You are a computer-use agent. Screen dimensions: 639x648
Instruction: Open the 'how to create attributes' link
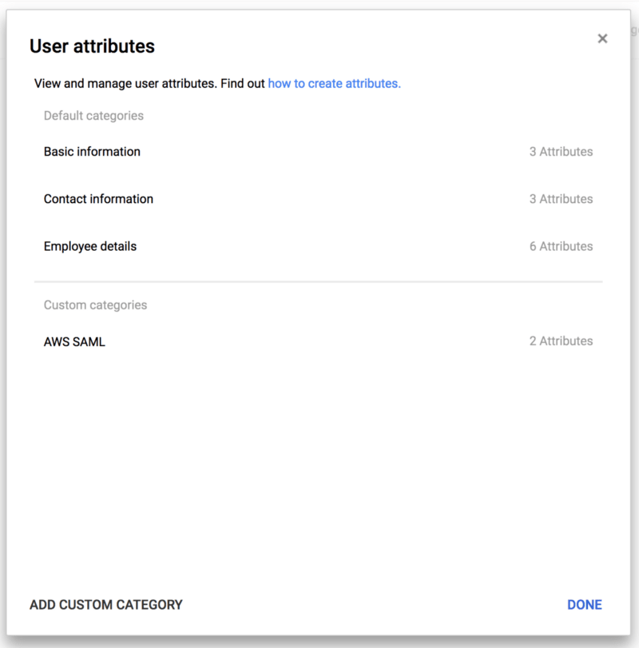click(334, 83)
